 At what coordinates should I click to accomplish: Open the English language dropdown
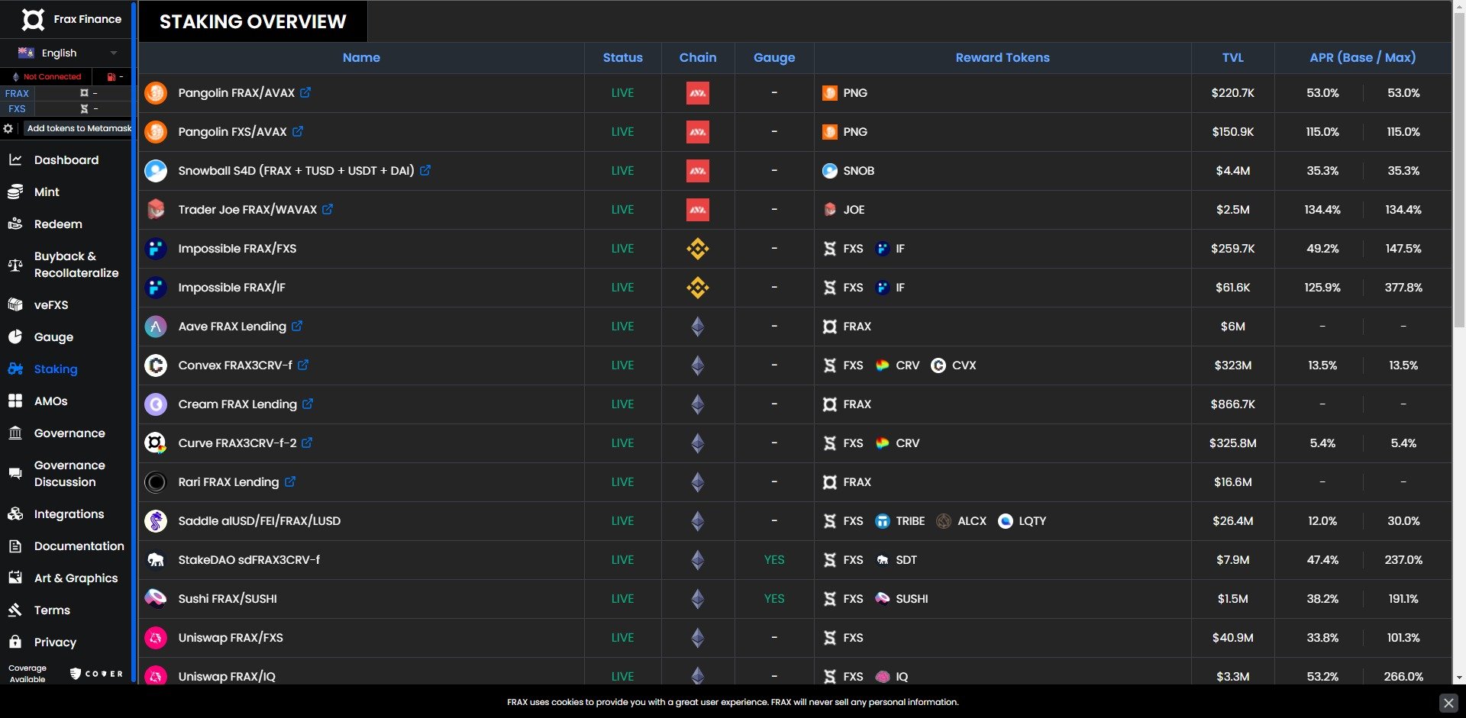point(66,53)
